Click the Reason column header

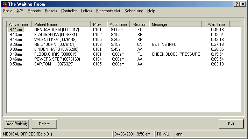pyautogui.click(x=140, y=25)
